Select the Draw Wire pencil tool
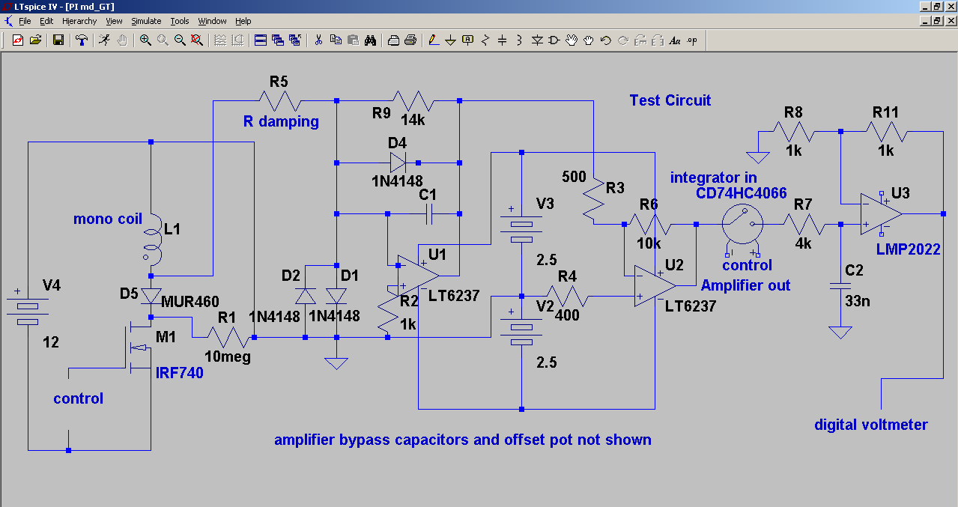The width and height of the screenshot is (958, 507). pos(433,40)
